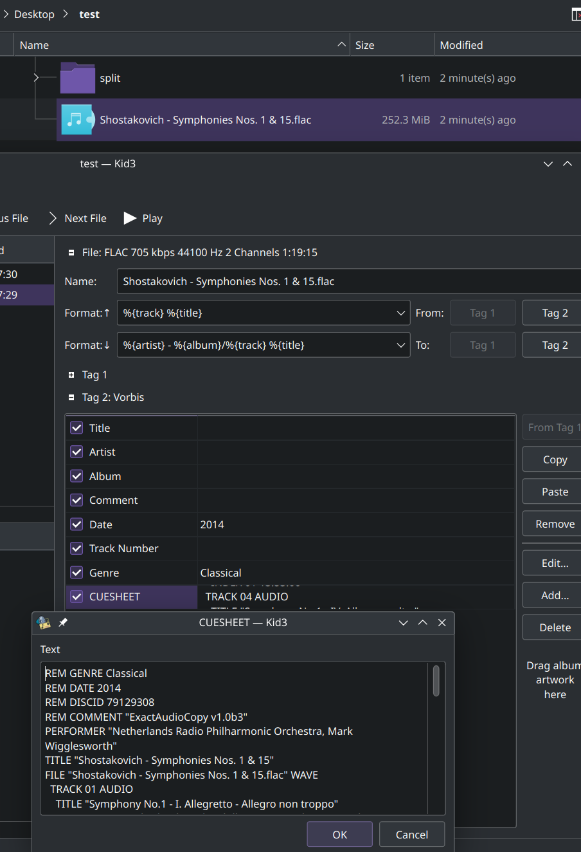
Task: Click the Kid3 icon in CUESHEET dialog titlebar
Action: point(44,622)
